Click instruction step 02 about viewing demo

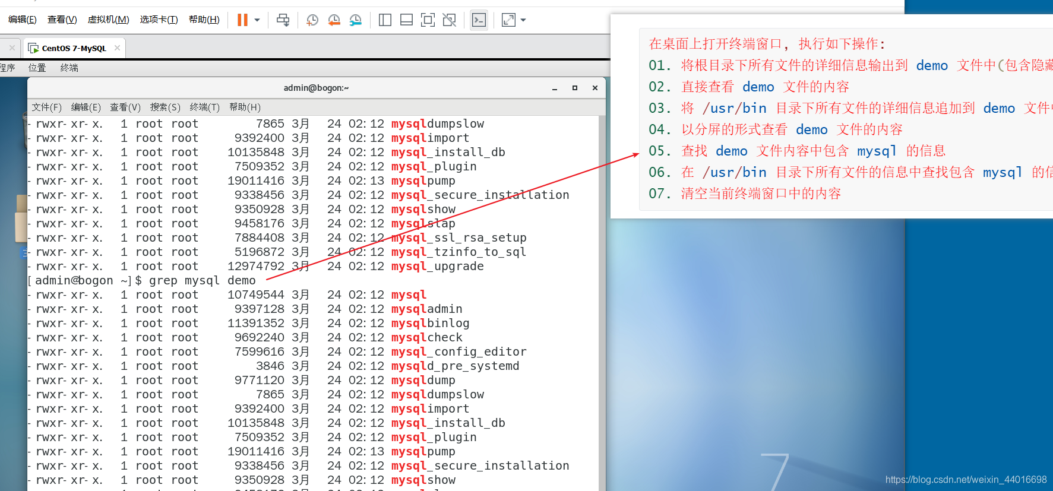click(x=748, y=87)
